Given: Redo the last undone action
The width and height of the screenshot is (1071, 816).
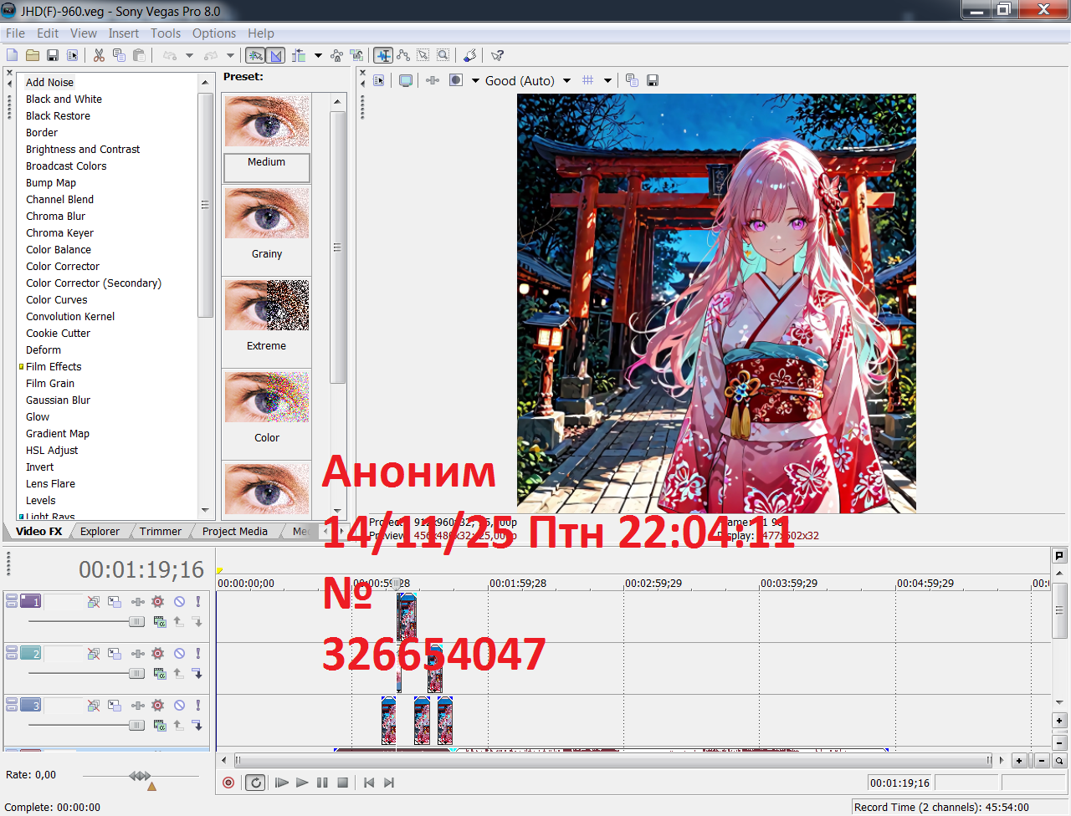Looking at the screenshot, I should pos(211,55).
